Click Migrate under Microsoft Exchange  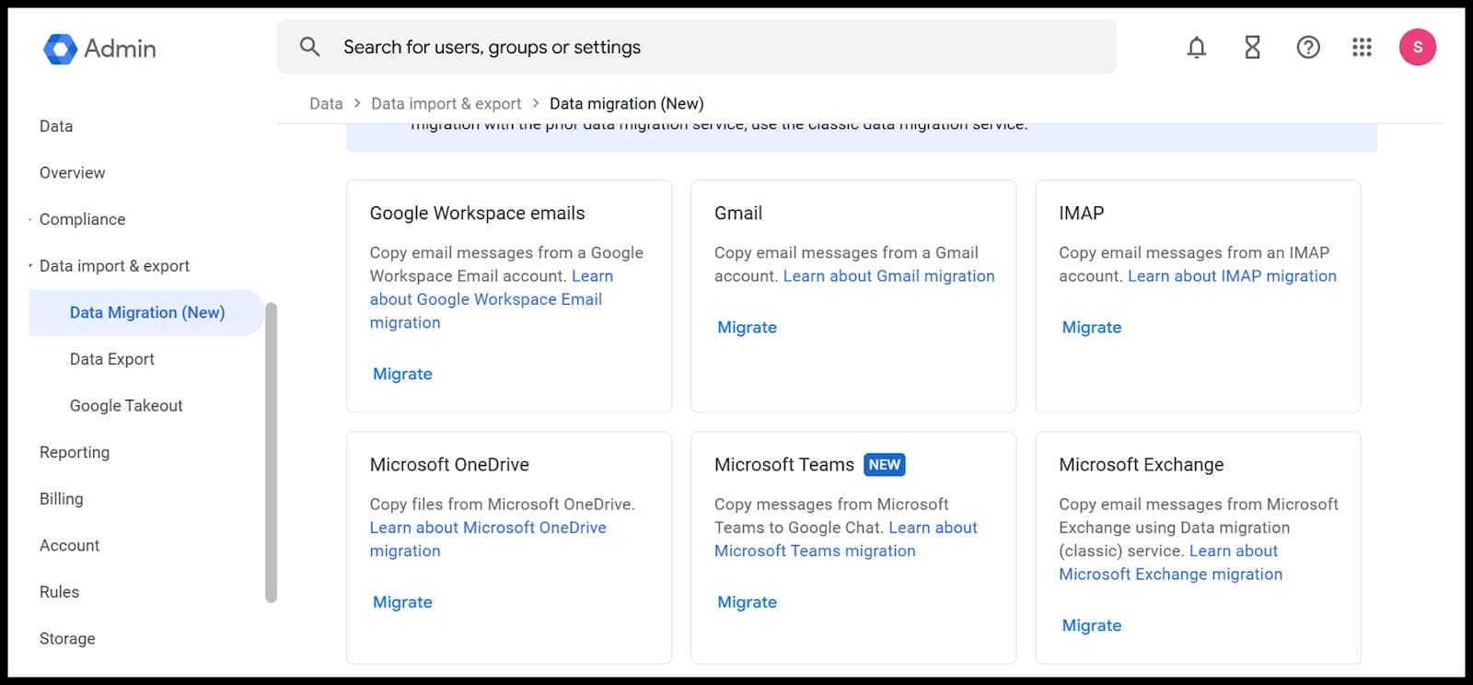pyautogui.click(x=1091, y=626)
